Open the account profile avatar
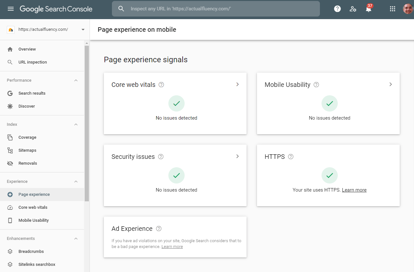The width and height of the screenshot is (414, 272). 408,9
